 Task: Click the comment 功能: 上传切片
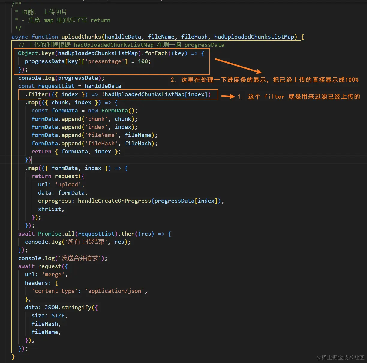tap(41, 12)
